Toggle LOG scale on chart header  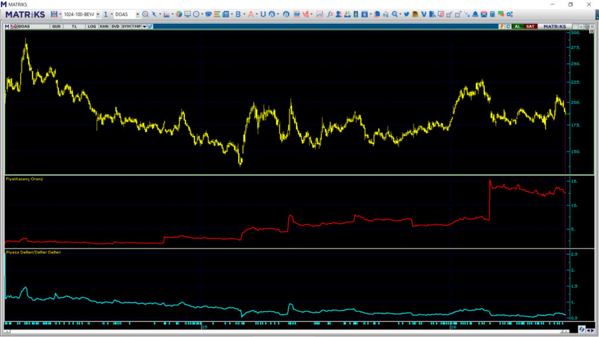(92, 26)
